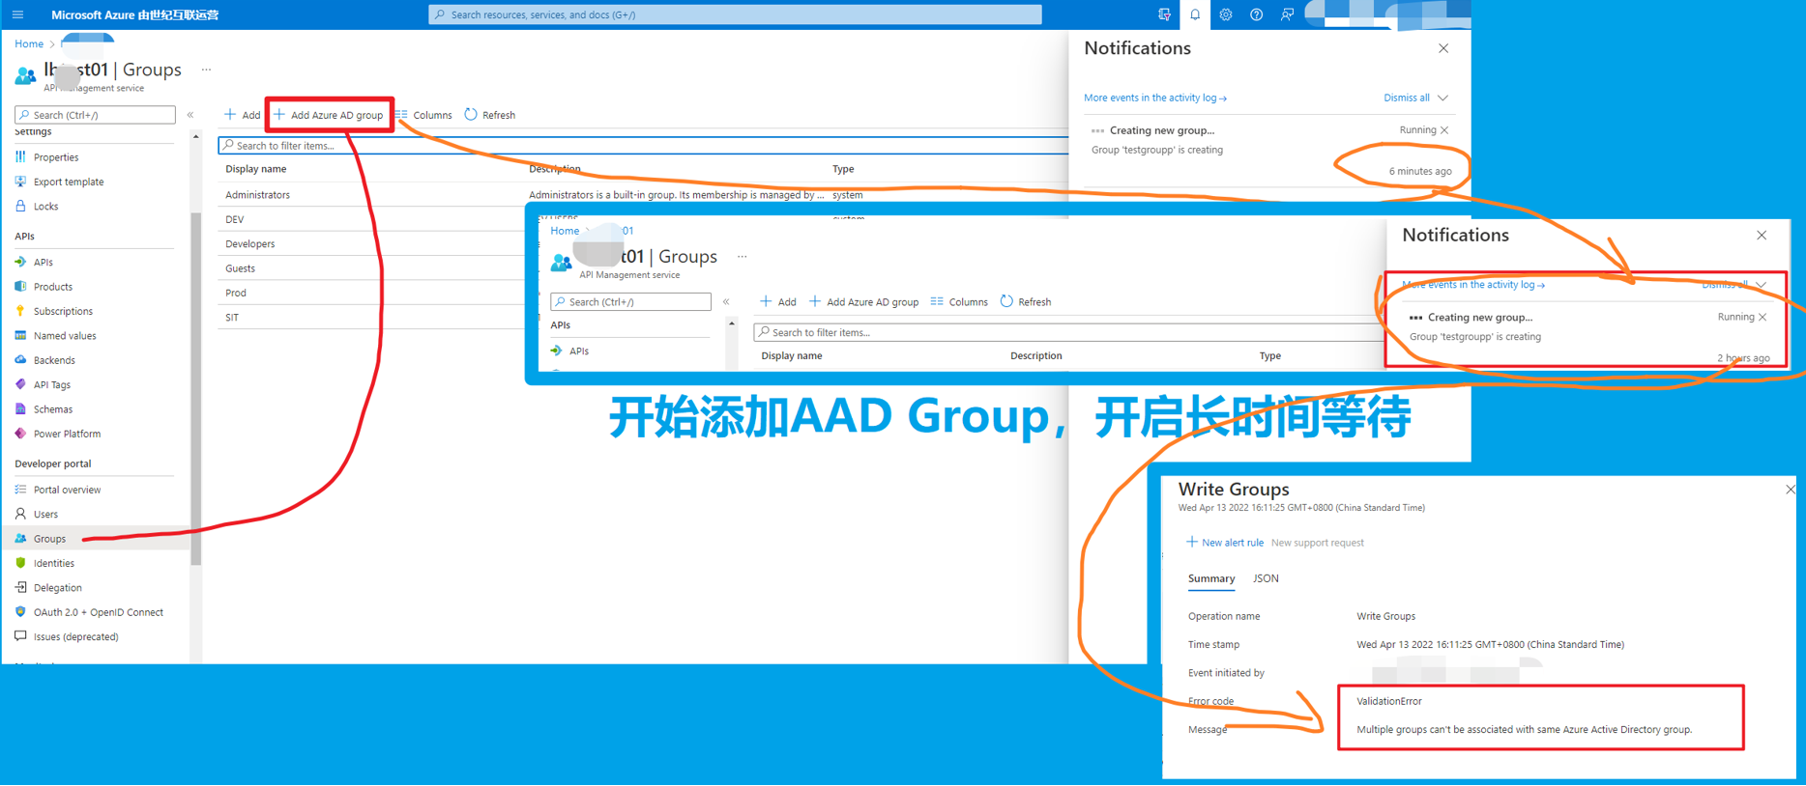Expand the Dismiss all dropdown arrow
Image resolution: width=1806 pixels, height=786 pixels.
(1442, 98)
